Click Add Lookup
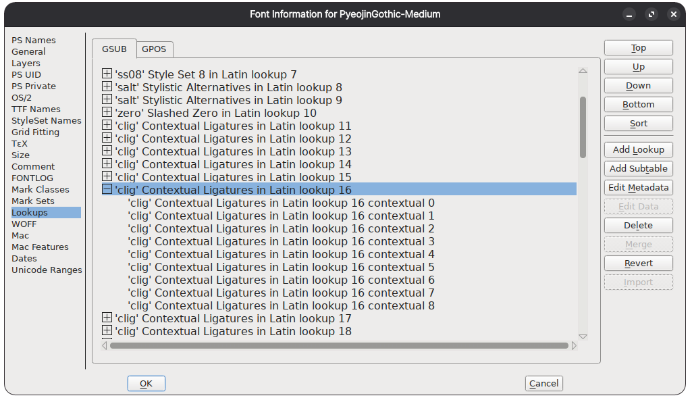 coord(638,150)
